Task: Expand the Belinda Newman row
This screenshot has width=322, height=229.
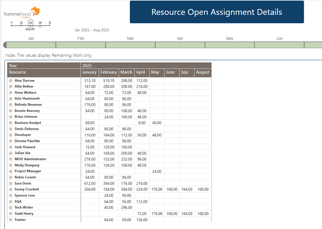Action: tap(11, 105)
